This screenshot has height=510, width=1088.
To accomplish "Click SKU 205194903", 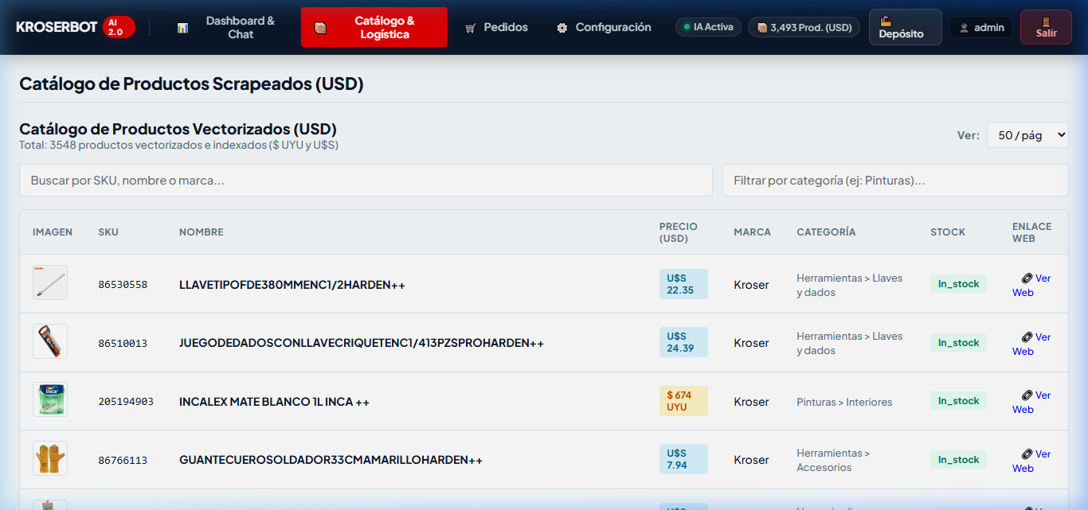I will tap(126, 402).
